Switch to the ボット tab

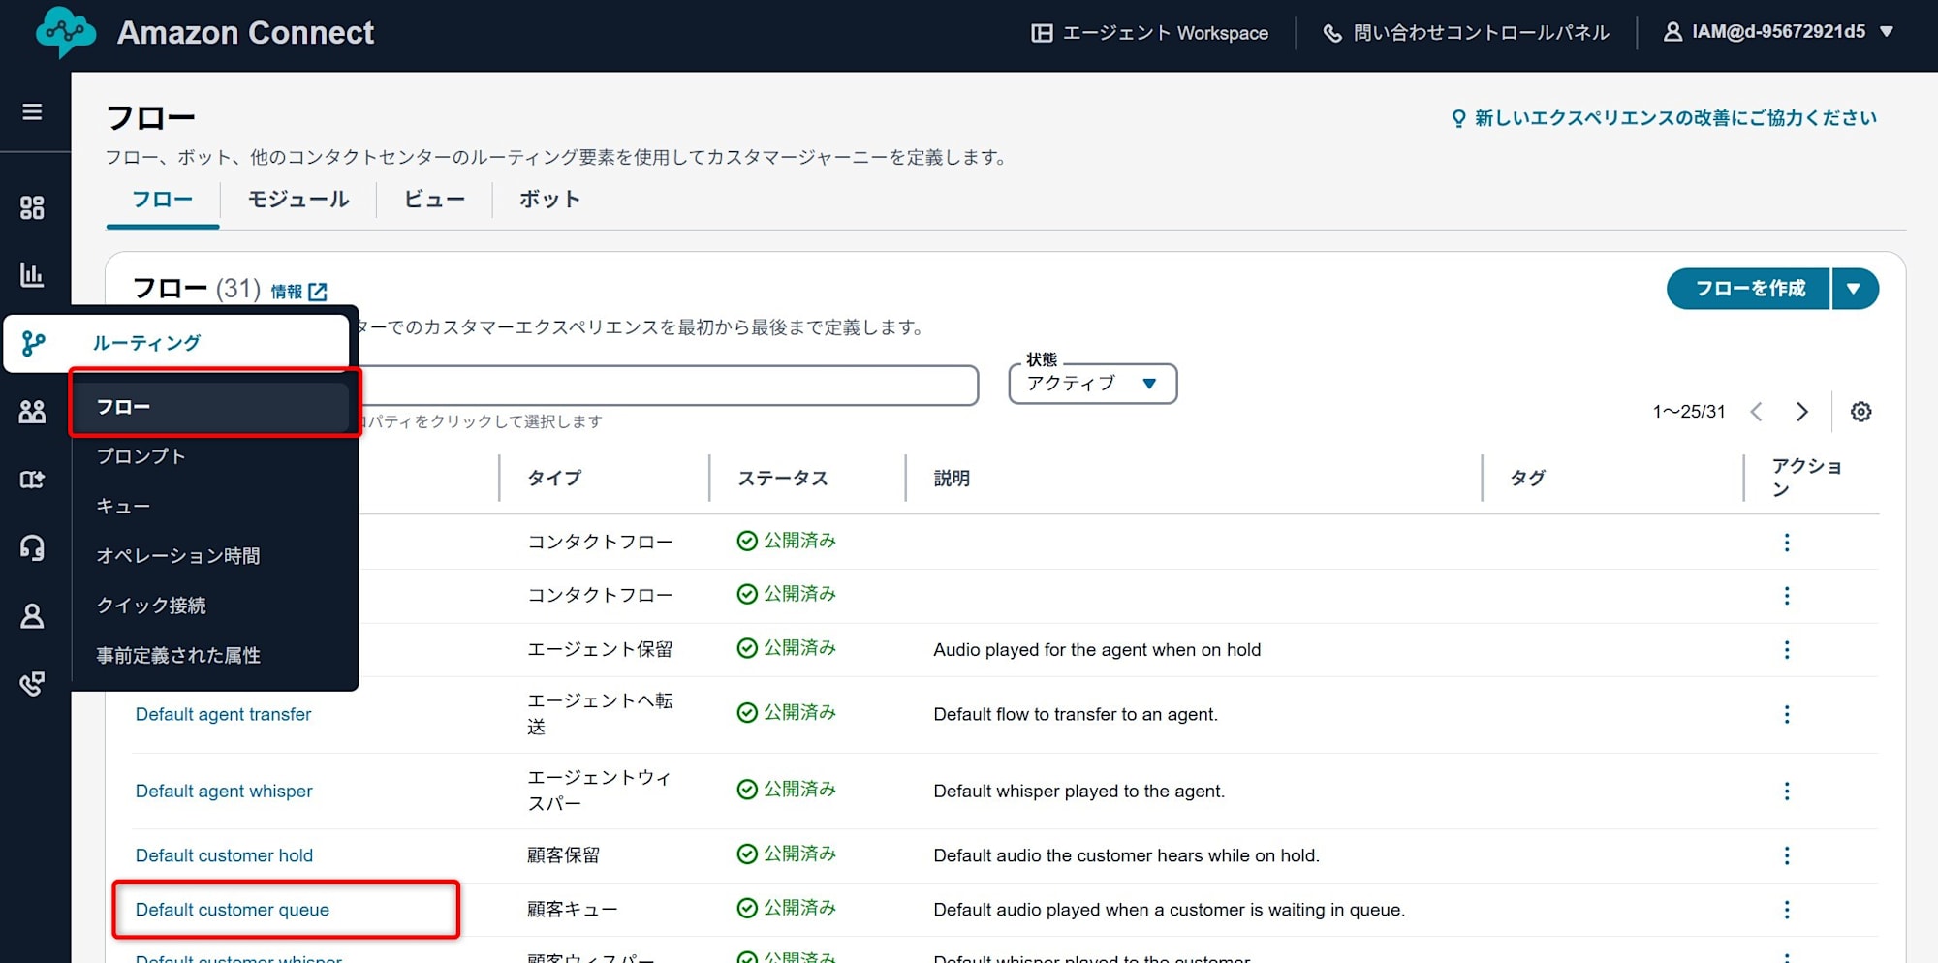(x=549, y=200)
